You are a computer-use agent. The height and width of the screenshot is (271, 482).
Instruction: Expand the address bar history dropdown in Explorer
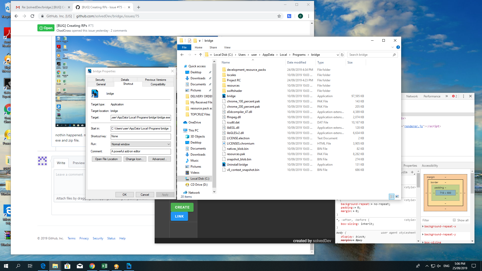(x=338, y=54)
